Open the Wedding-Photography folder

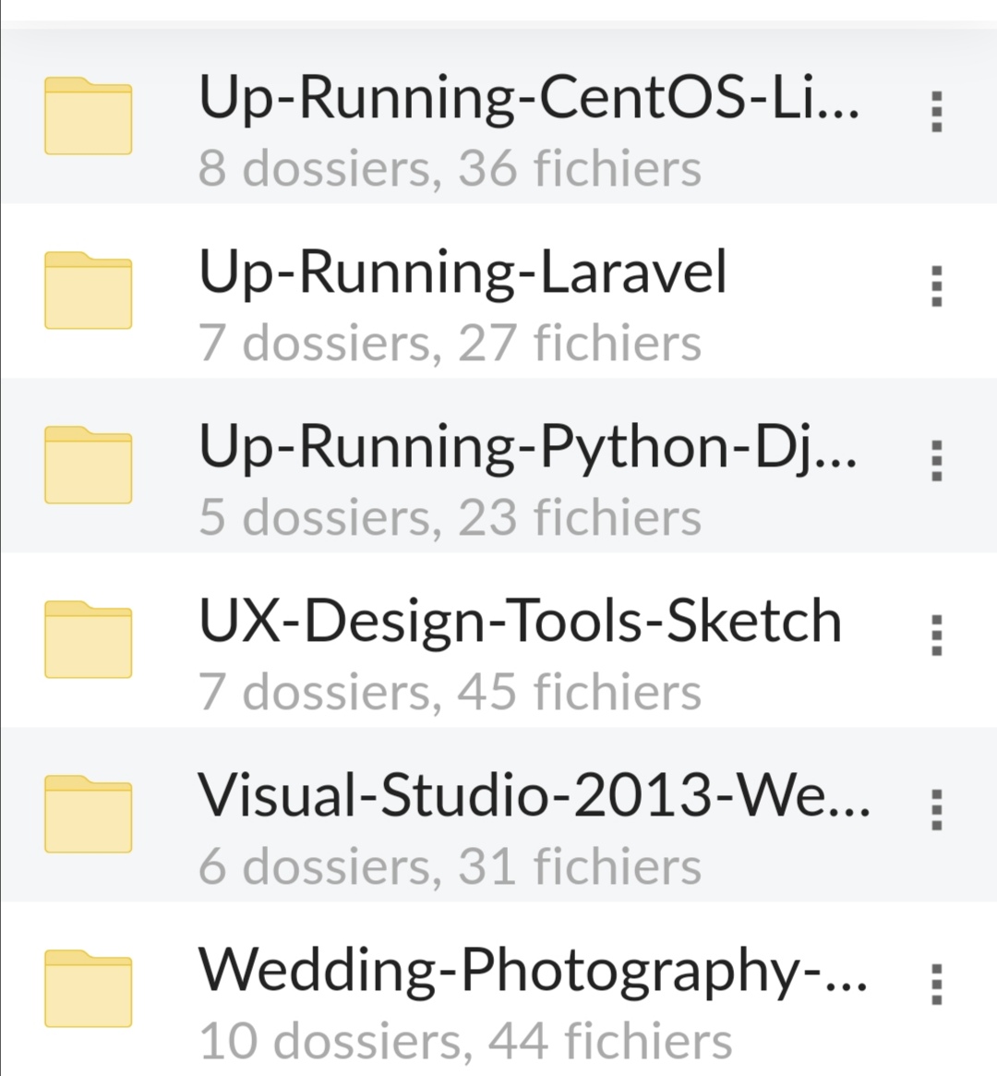pos(535,968)
